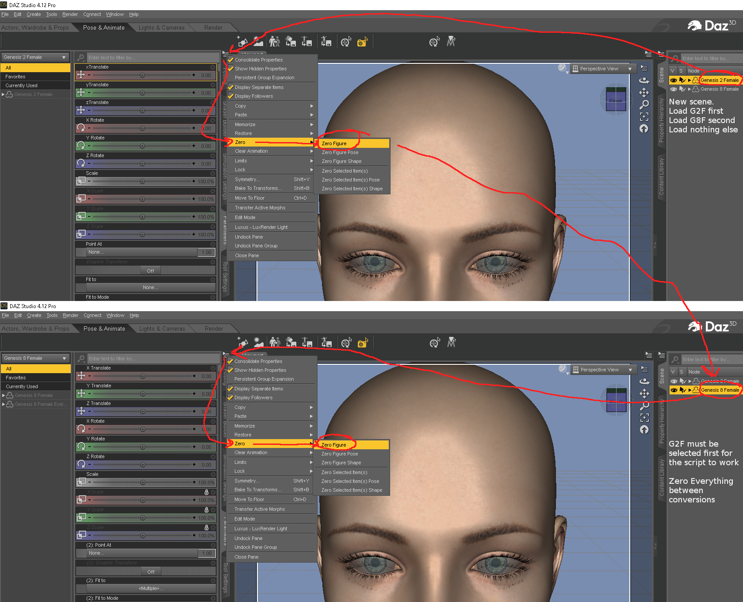This screenshot has width=743, height=602.
Task: Click xTranslate gear settings icon in upper window
Action: click(x=213, y=67)
